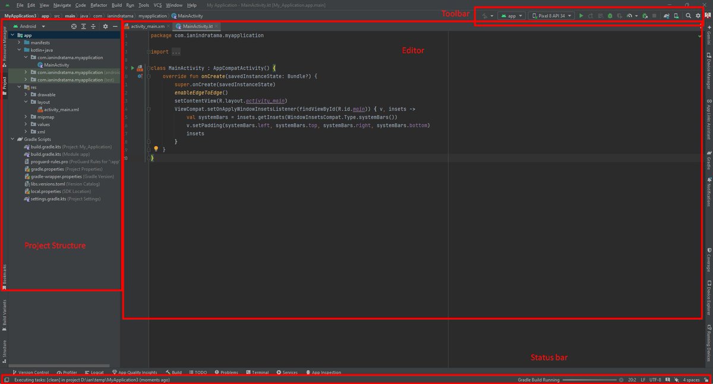The image size is (713, 384).
Task: Toggle the Gradle right side panel
Action: click(x=708, y=161)
